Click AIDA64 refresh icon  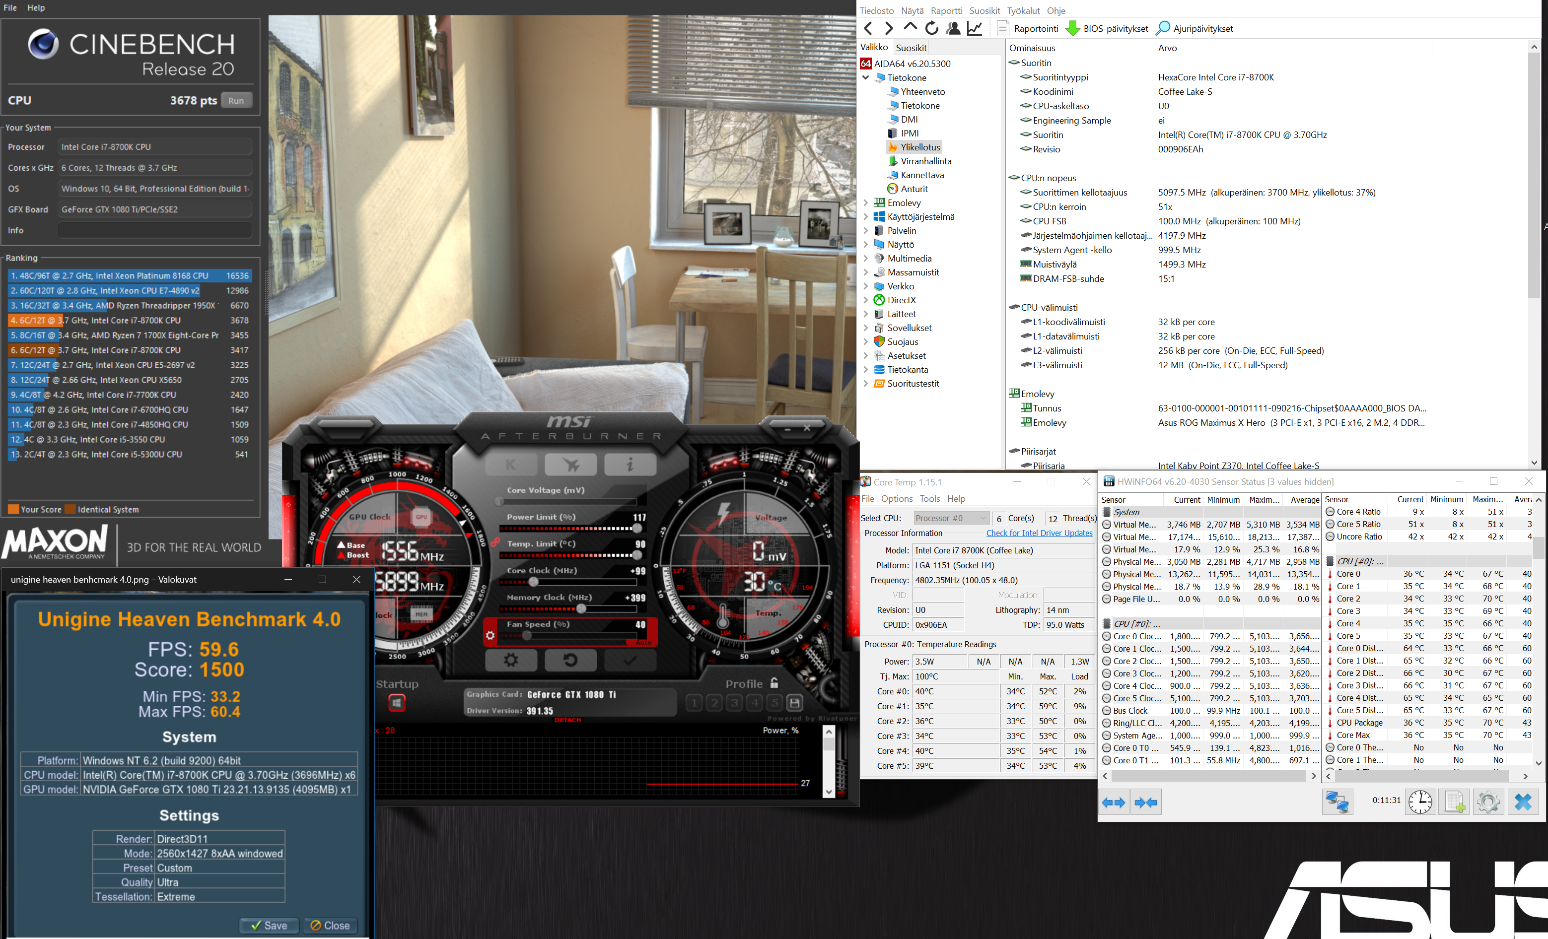932,28
